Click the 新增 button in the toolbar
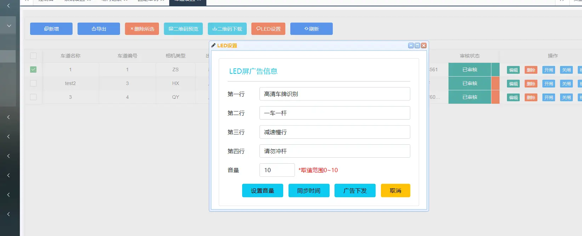 [x=51, y=29]
